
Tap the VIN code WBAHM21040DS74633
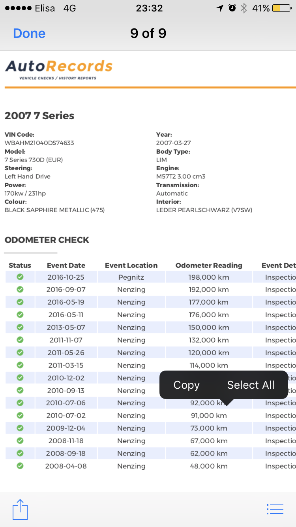[x=39, y=143]
